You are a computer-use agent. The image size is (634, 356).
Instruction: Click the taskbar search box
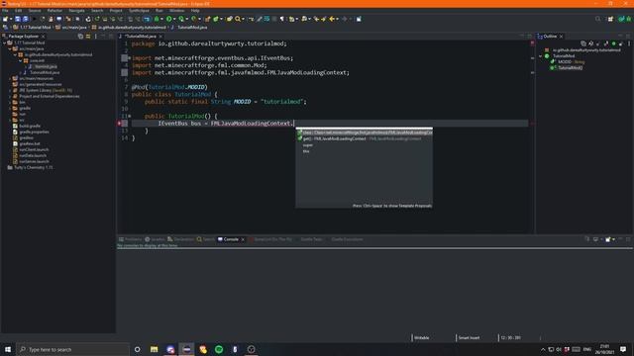[x=72, y=349]
